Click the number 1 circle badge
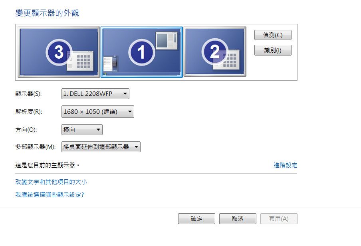 (142, 52)
